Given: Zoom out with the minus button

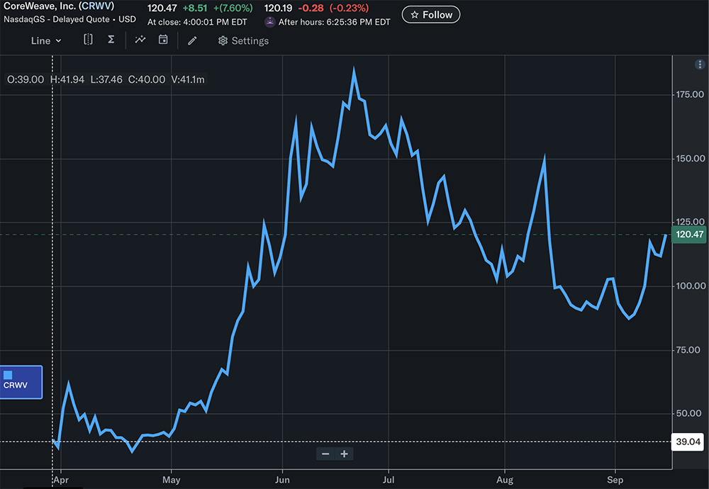Looking at the screenshot, I should [x=325, y=454].
